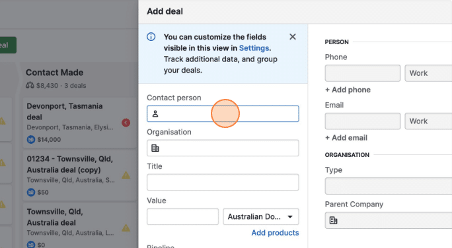Open the email type Work dropdown
Screen dimensions: 452x248
pyautogui.click(x=428, y=121)
